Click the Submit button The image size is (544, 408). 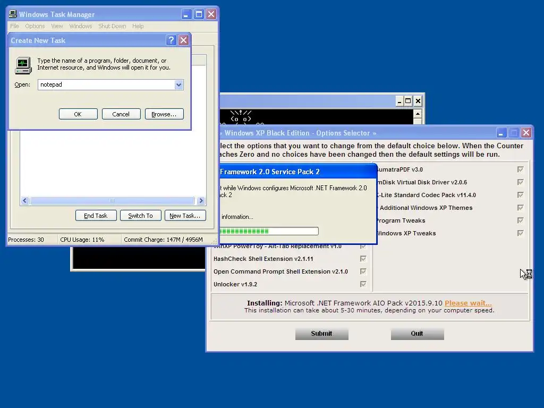321,334
